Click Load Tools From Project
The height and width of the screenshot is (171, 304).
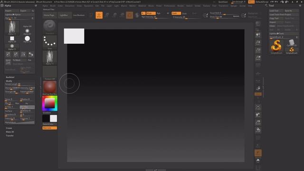click(284, 15)
